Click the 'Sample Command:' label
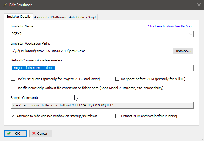Viewport: 204px width, 141px height. [24, 98]
